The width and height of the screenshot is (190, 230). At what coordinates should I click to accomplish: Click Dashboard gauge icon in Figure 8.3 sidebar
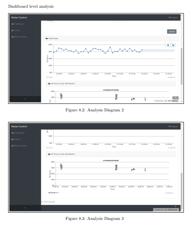[x=13, y=133]
